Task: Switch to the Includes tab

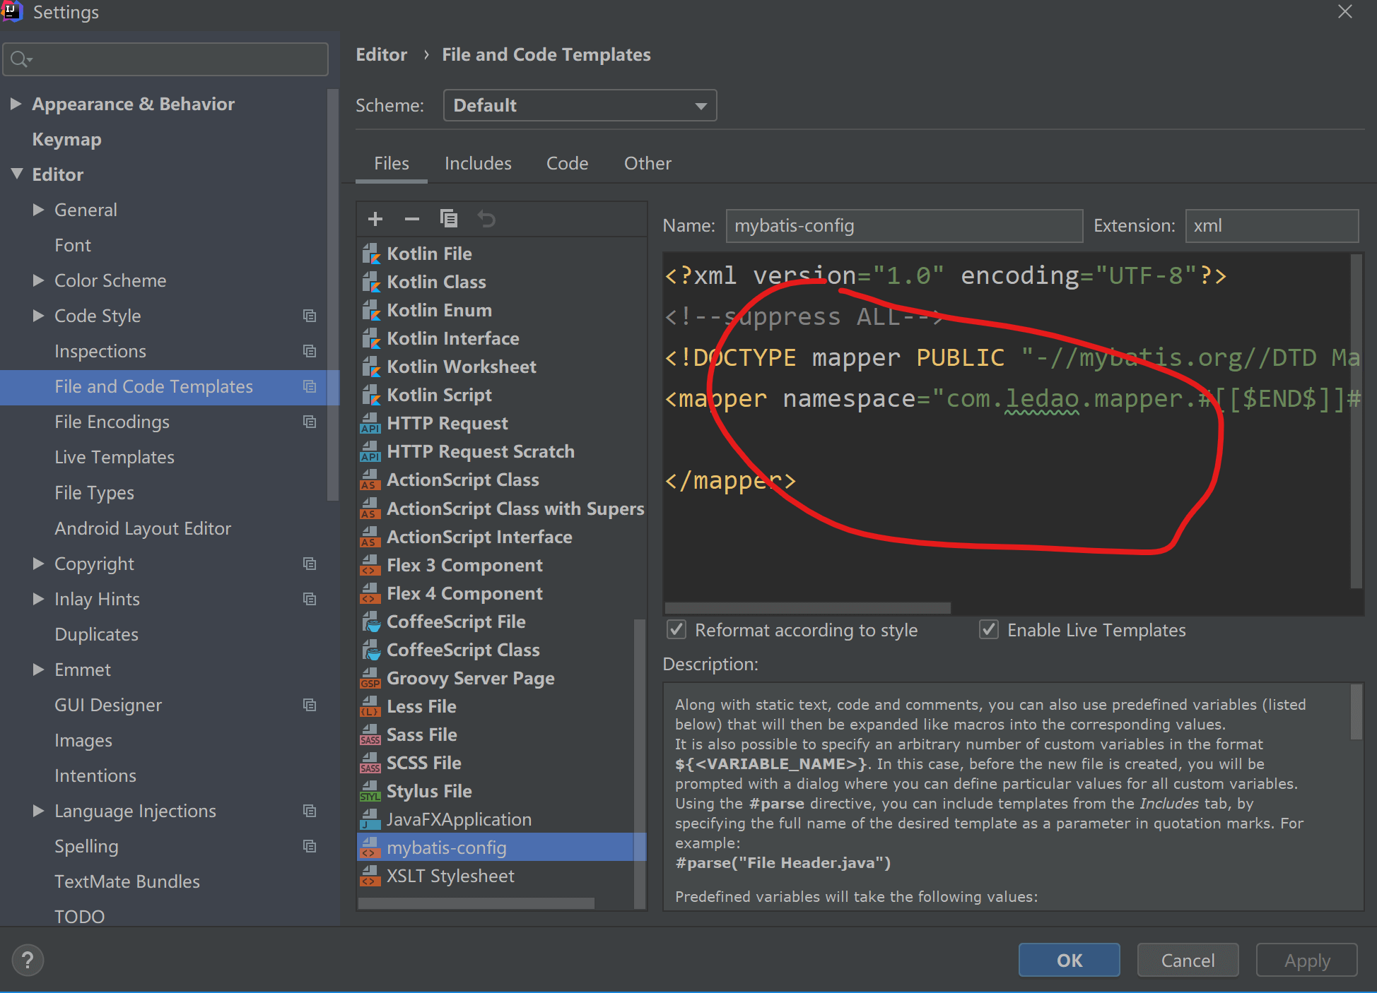Action: coord(478,163)
